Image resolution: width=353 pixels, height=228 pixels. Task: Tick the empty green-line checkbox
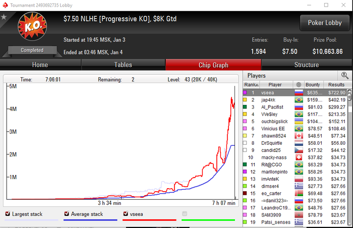(185, 213)
